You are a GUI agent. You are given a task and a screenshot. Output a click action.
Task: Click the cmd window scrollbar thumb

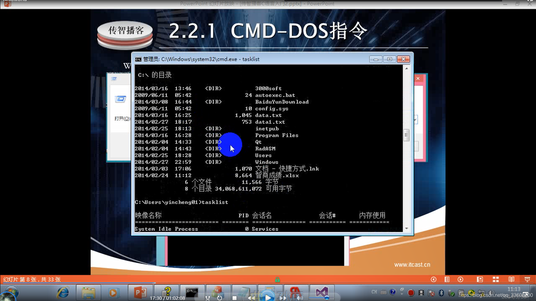406,135
